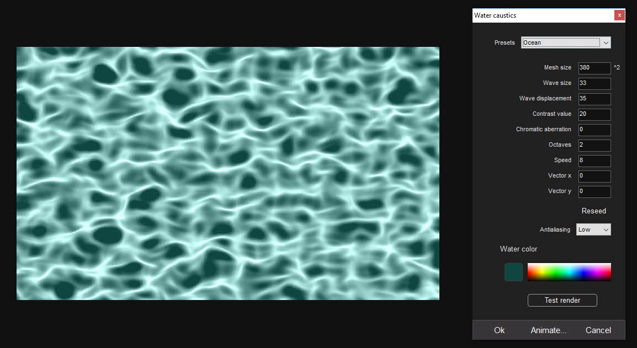
Task: Click the water caustics preview image
Action: tap(227, 173)
